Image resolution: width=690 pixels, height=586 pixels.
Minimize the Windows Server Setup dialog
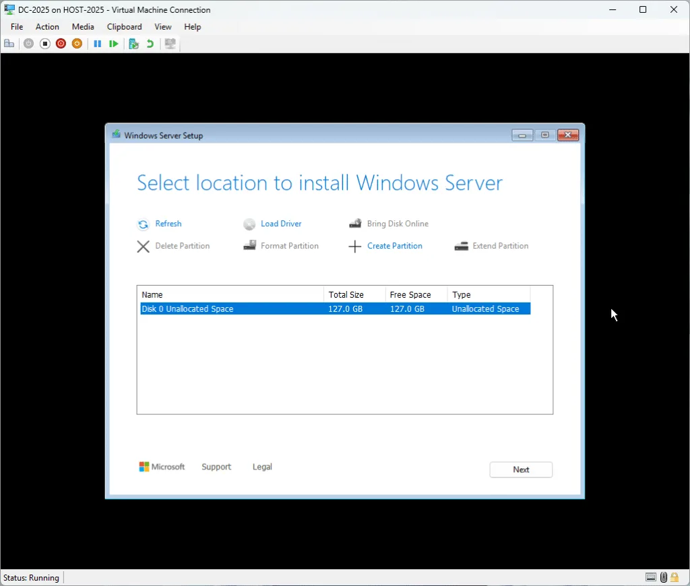click(x=522, y=135)
